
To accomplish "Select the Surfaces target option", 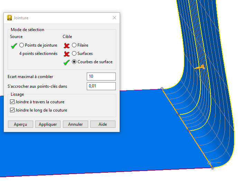I will [x=74, y=54].
